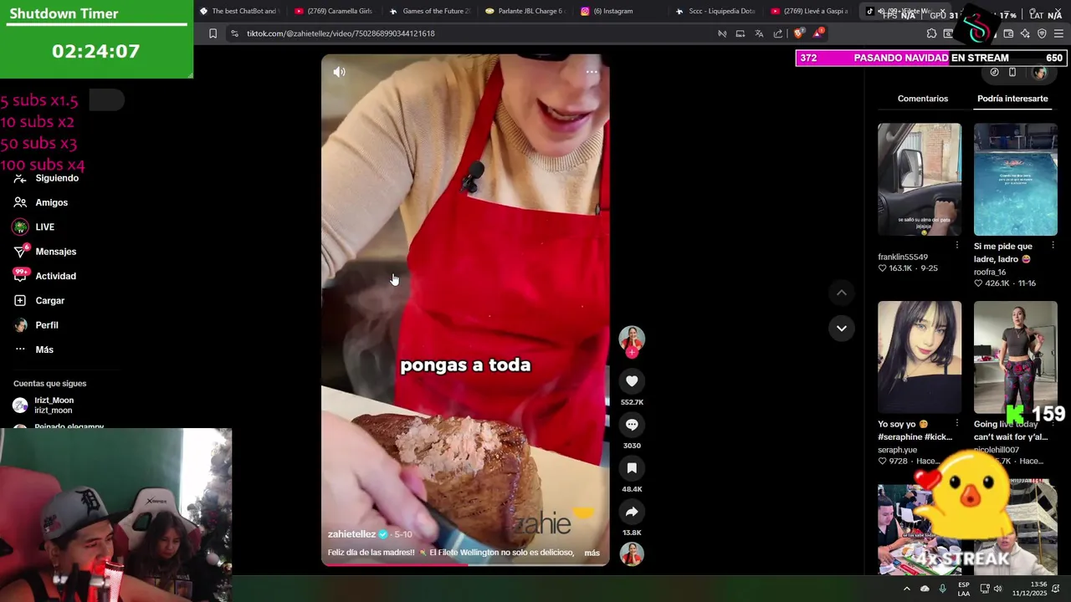This screenshot has height=602, width=1071.
Task: Mute the TikTok video sound
Action: point(339,72)
